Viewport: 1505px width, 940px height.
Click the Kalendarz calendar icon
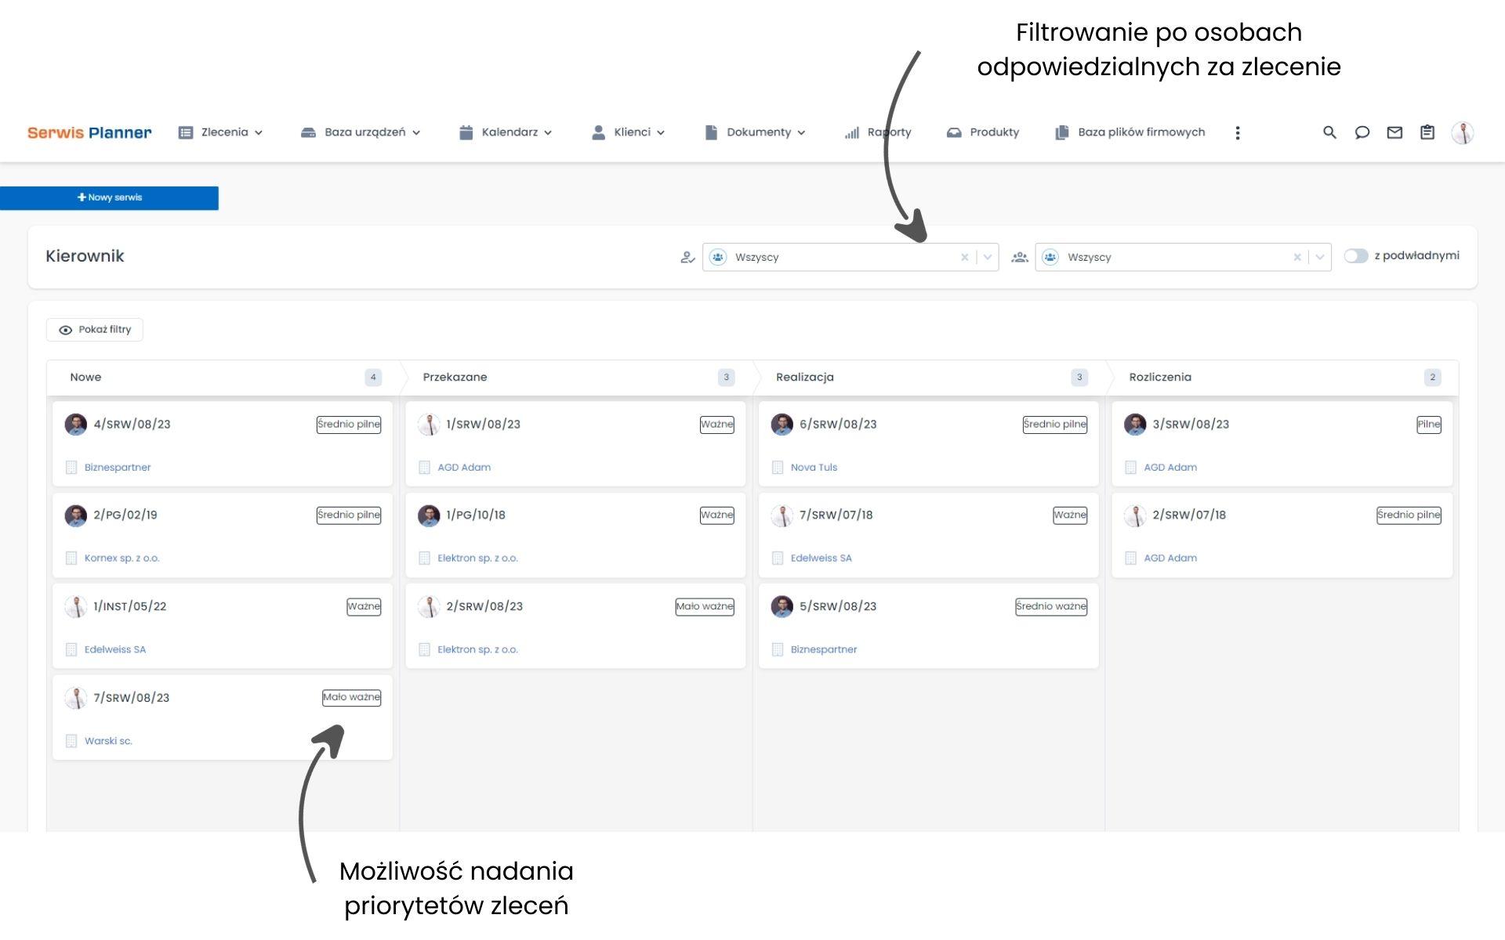coord(466,132)
